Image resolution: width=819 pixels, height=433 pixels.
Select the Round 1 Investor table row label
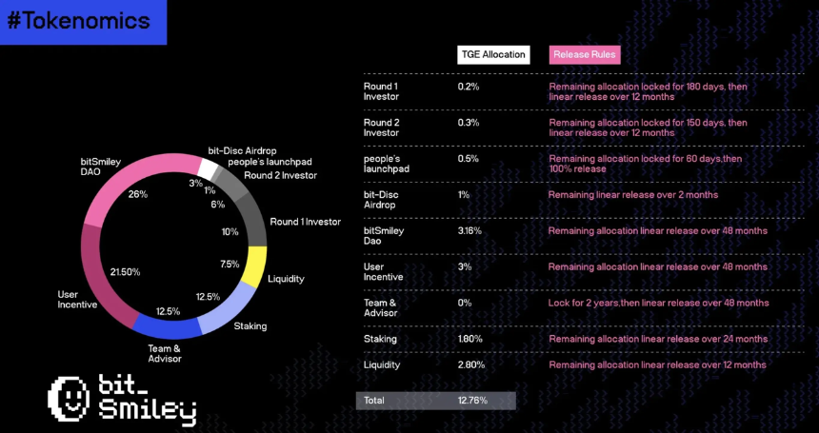point(381,91)
